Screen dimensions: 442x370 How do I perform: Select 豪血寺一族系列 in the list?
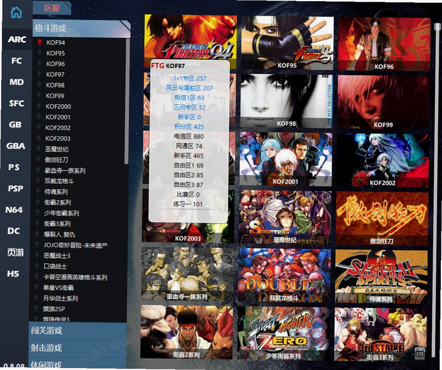(x=65, y=171)
